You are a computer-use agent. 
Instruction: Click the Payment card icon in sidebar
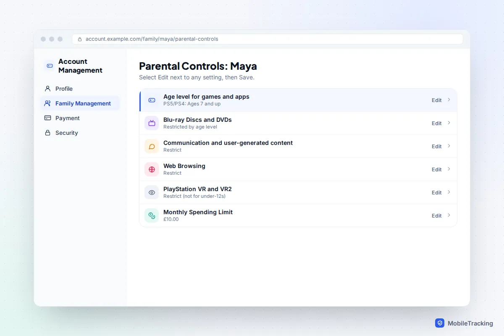pyautogui.click(x=47, y=118)
